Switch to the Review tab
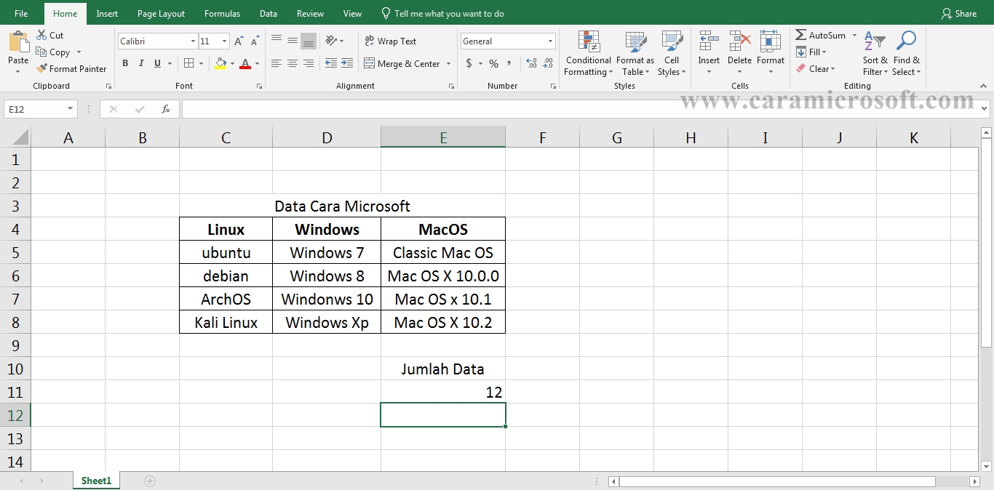This screenshot has width=994, height=490. point(311,13)
